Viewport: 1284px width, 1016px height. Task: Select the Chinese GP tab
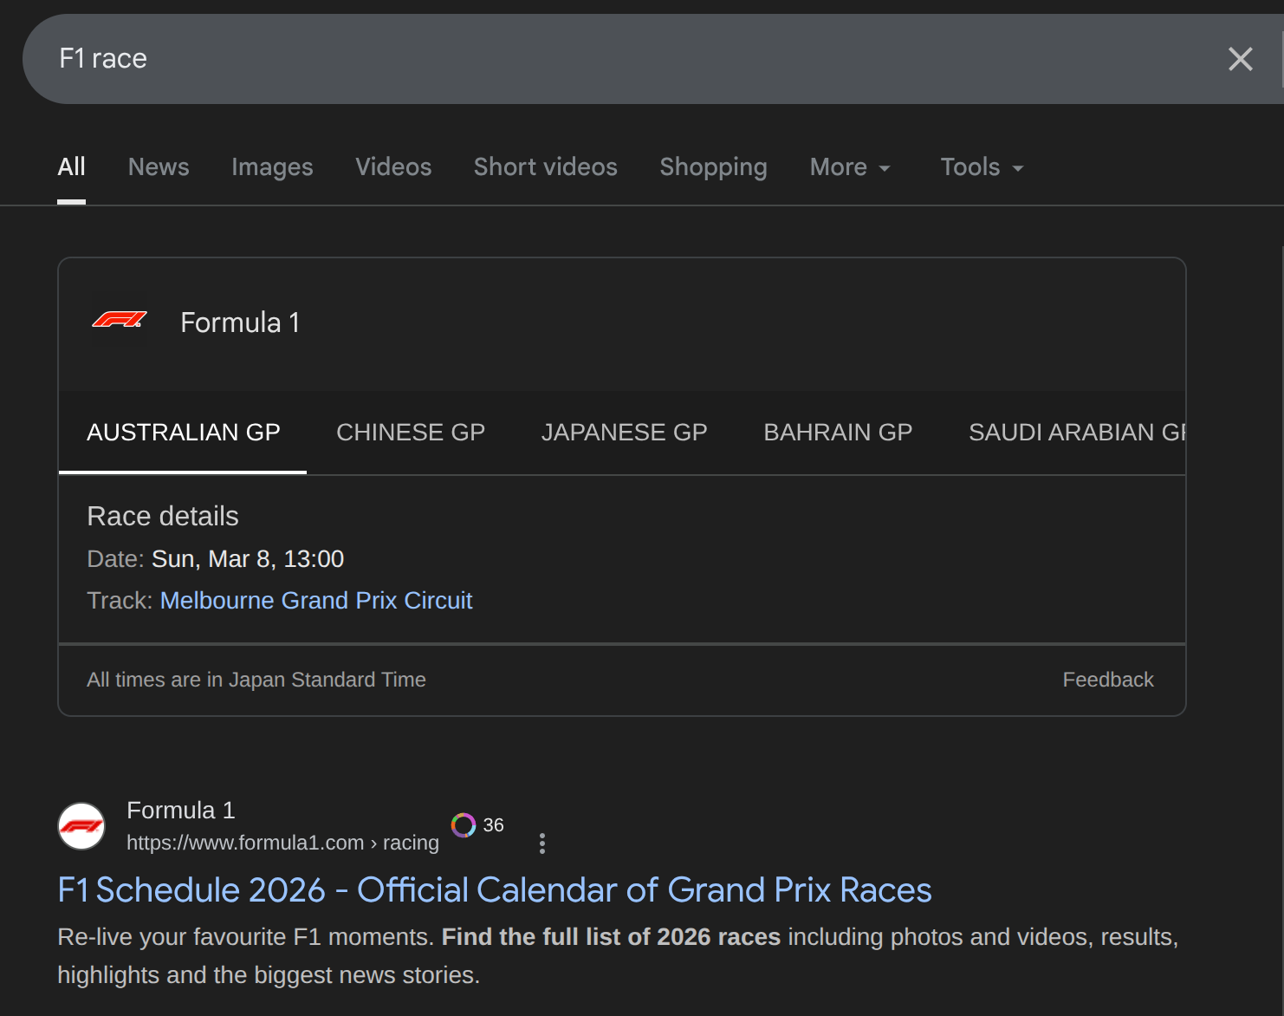[x=411, y=433]
